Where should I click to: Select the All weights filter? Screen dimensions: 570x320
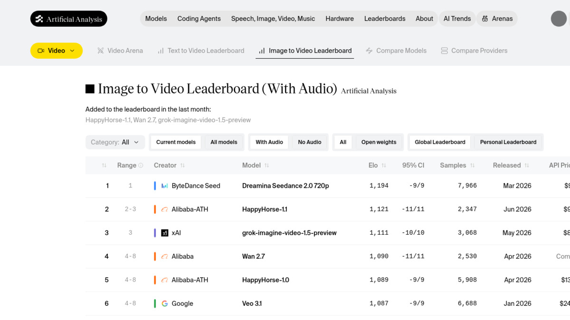pos(343,142)
